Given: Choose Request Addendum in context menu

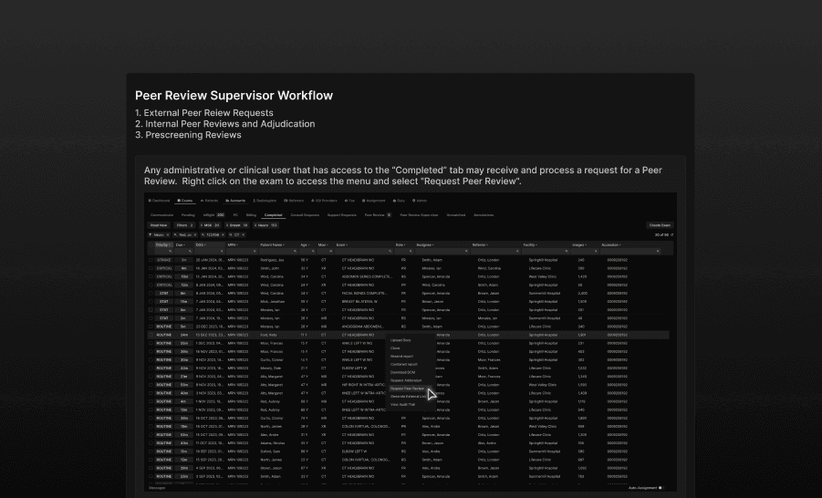Looking at the screenshot, I should 406,380.
